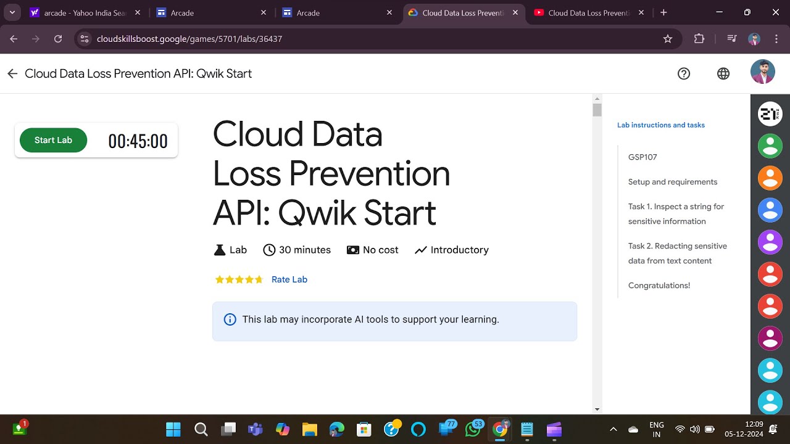Click the page scrollbar thumb
790x444 pixels.
(x=597, y=110)
